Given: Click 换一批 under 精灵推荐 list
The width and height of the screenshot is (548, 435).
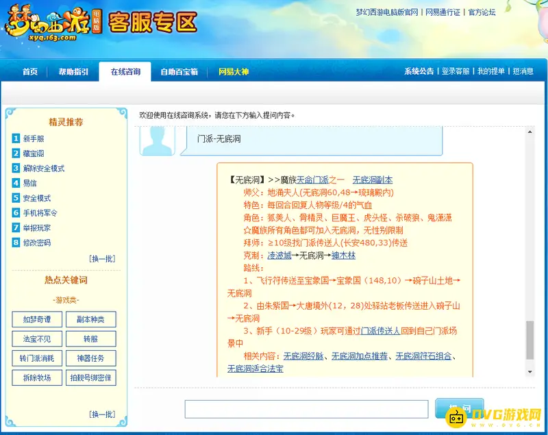Looking at the screenshot, I should [x=102, y=258].
